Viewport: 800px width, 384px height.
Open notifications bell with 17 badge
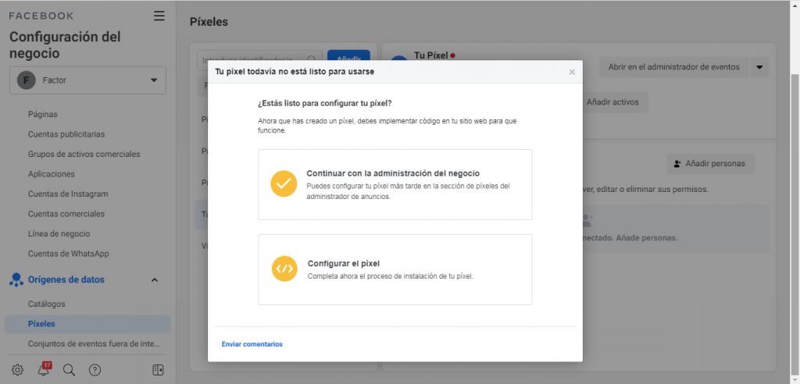pos(44,370)
